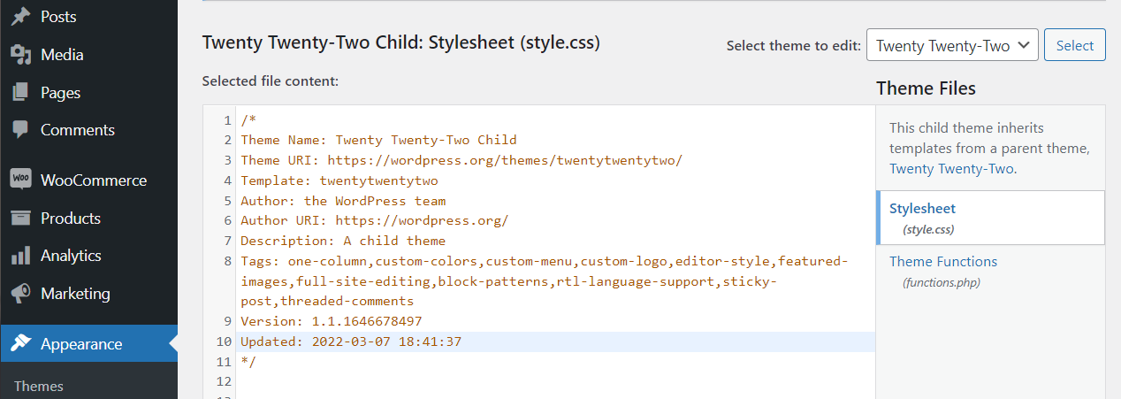The image size is (1121, 399).
Task: Click the Theme URI line in editor
Action: [461, 160]
